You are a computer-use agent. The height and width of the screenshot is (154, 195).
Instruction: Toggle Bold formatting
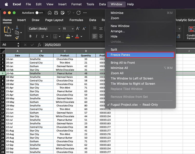pos(30,36)
